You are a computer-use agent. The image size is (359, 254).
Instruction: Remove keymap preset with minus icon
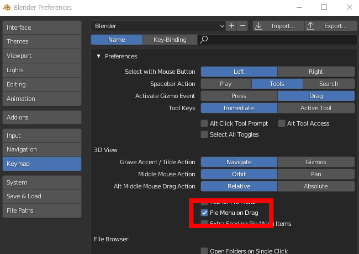242,26
